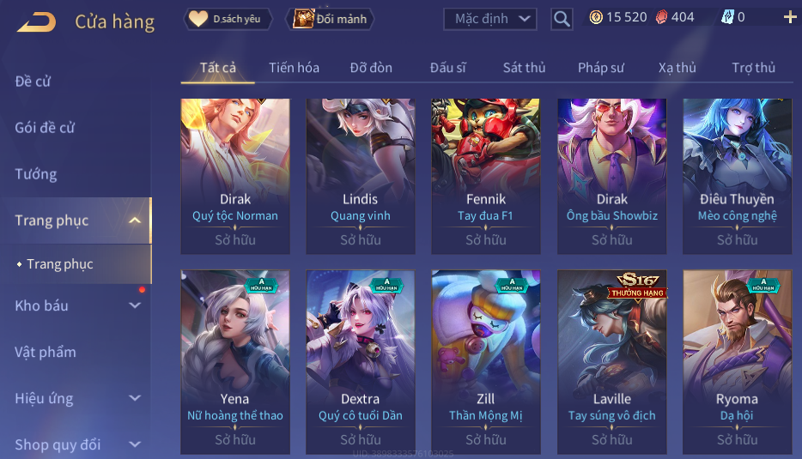This screenshot has width=802, height=459.
Task: Tap the plus icon to add currency
Action: click(x=790, y=18)
